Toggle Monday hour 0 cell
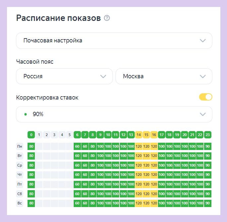 pos(31,146)
